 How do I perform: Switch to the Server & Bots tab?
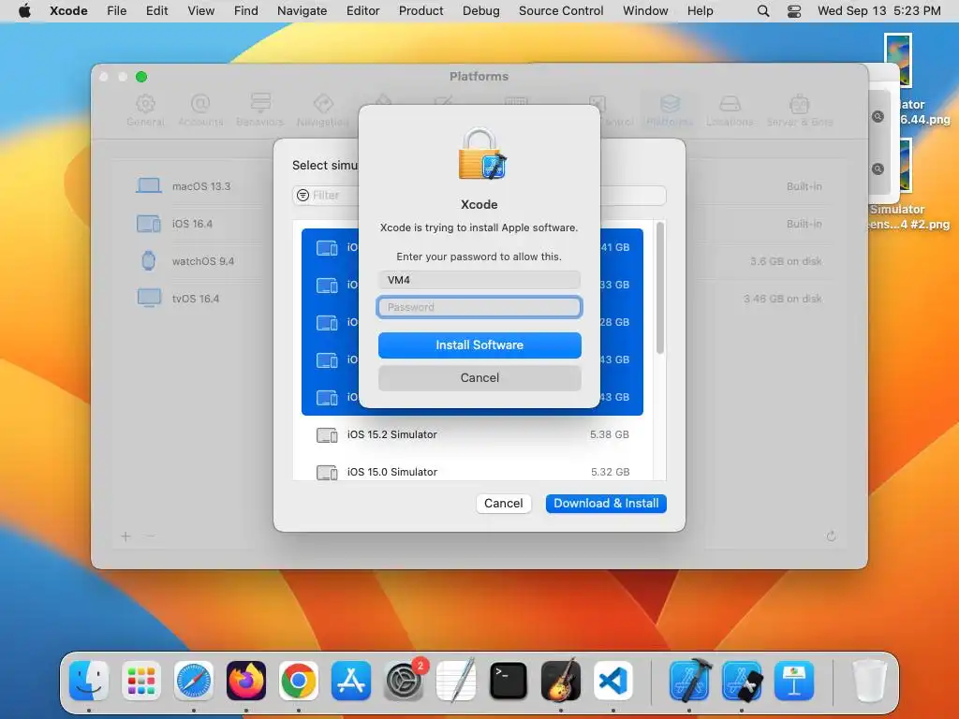(800, 110)
